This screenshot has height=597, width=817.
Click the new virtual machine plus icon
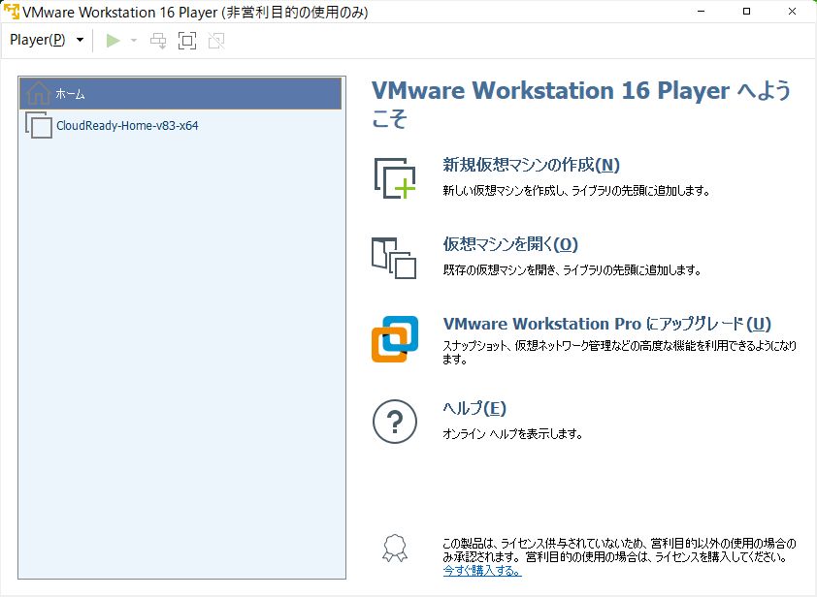tap(395, 178)
